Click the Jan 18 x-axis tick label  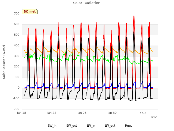point(21,113)
